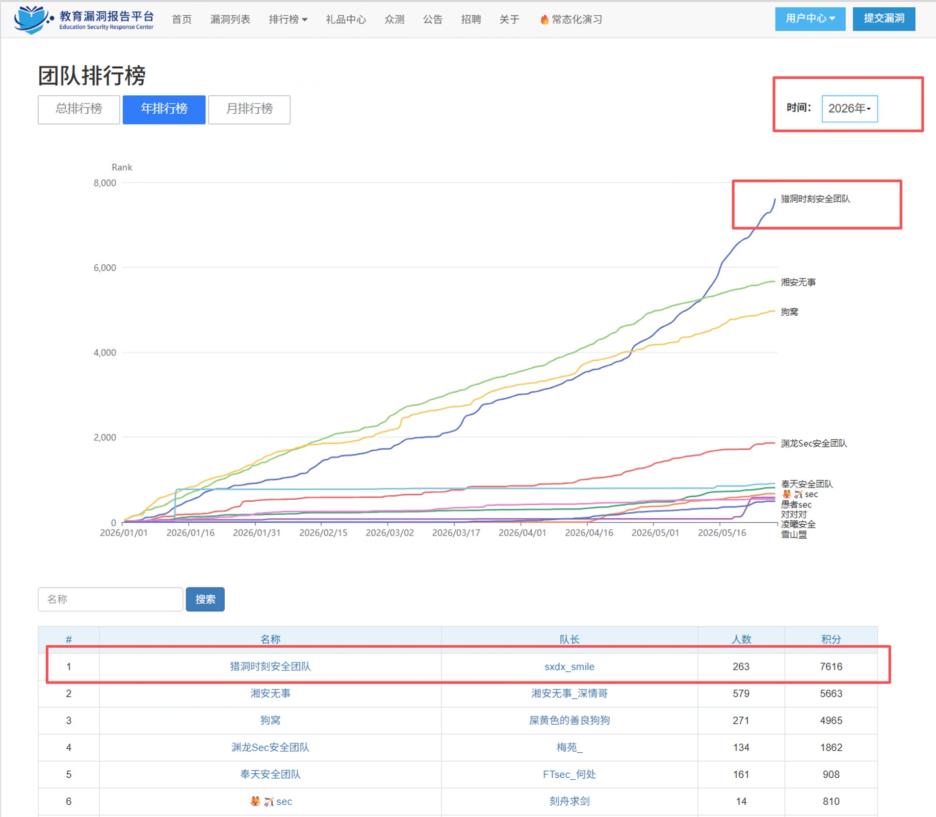The image size is (936, 817).
Task: Expand the 用户中心 dropdown
Action: [x=810, y=19]
